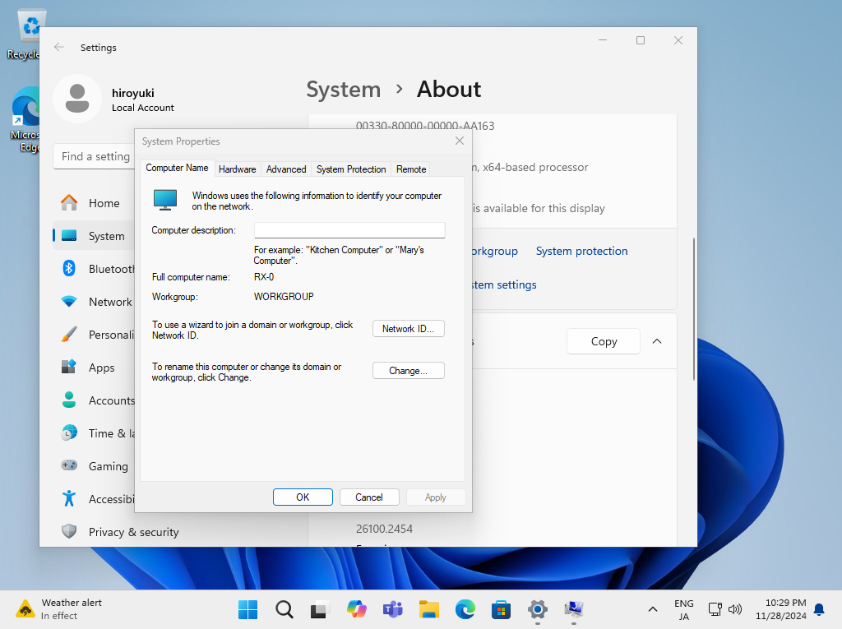Open Task View on the taskbar
This screenshot has height=629, width=842.
319,609
